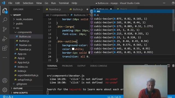Click the VS Code logo icon

tap(3, 3)
